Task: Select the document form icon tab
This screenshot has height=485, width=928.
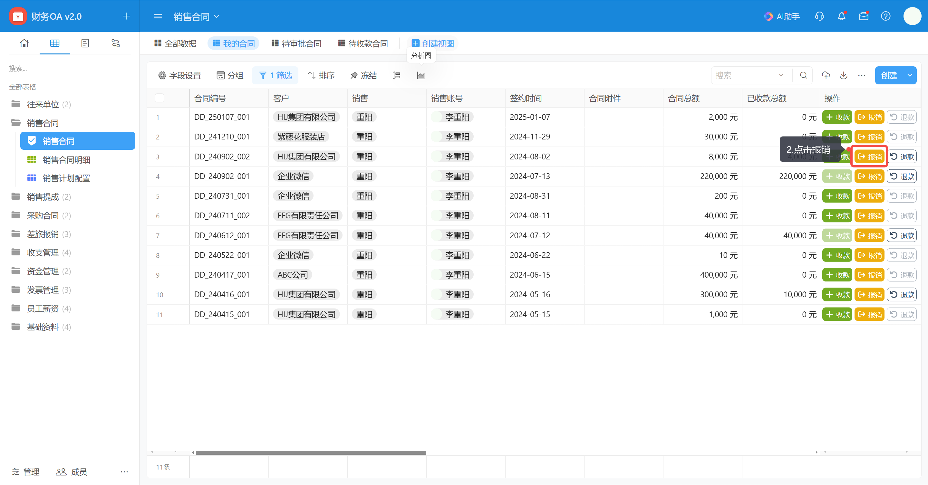Action: click(x=85, y=43)
